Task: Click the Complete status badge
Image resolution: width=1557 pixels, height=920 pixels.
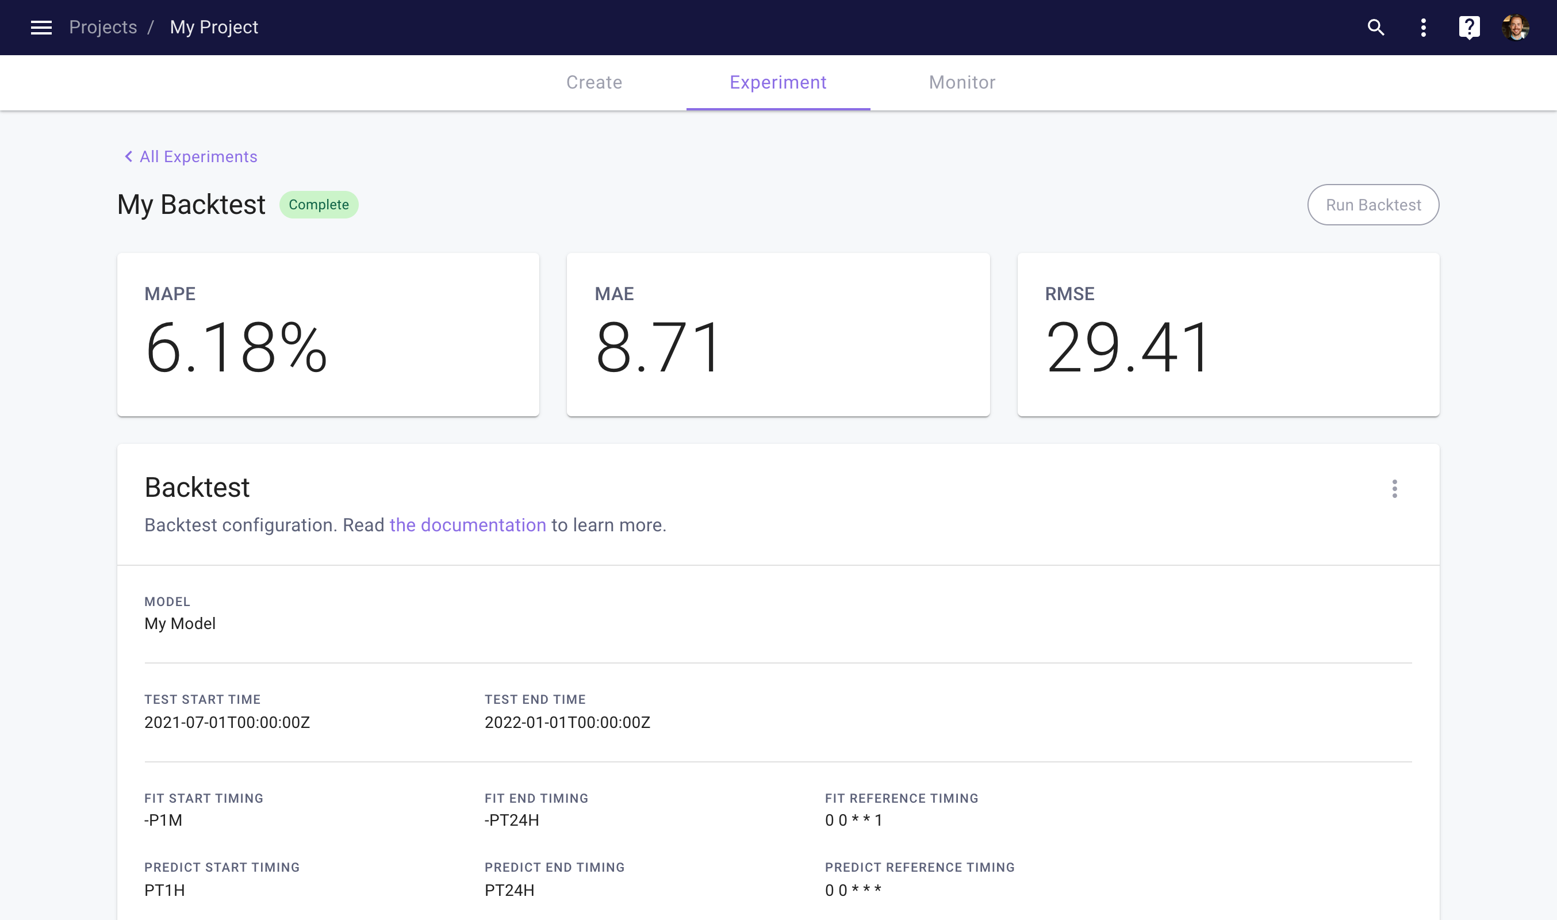Action: click(x=319, y=205)
